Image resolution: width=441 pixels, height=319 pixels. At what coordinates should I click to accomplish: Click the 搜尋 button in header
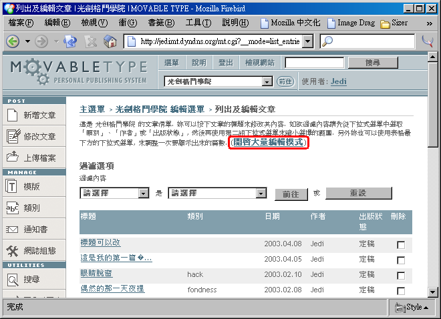[x=373, y=63]
